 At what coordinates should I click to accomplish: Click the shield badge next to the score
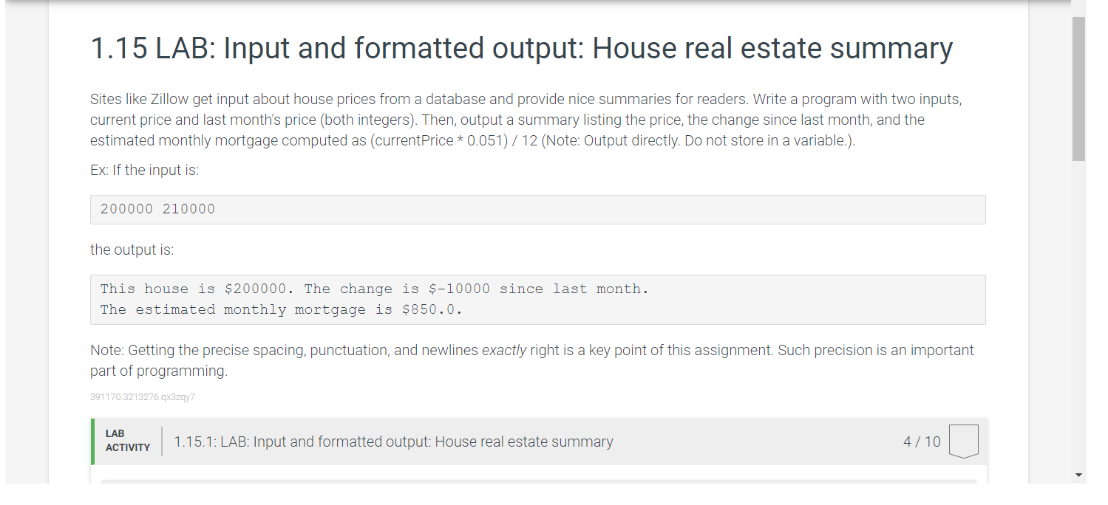pyautogui.click(x=963, y=441)
